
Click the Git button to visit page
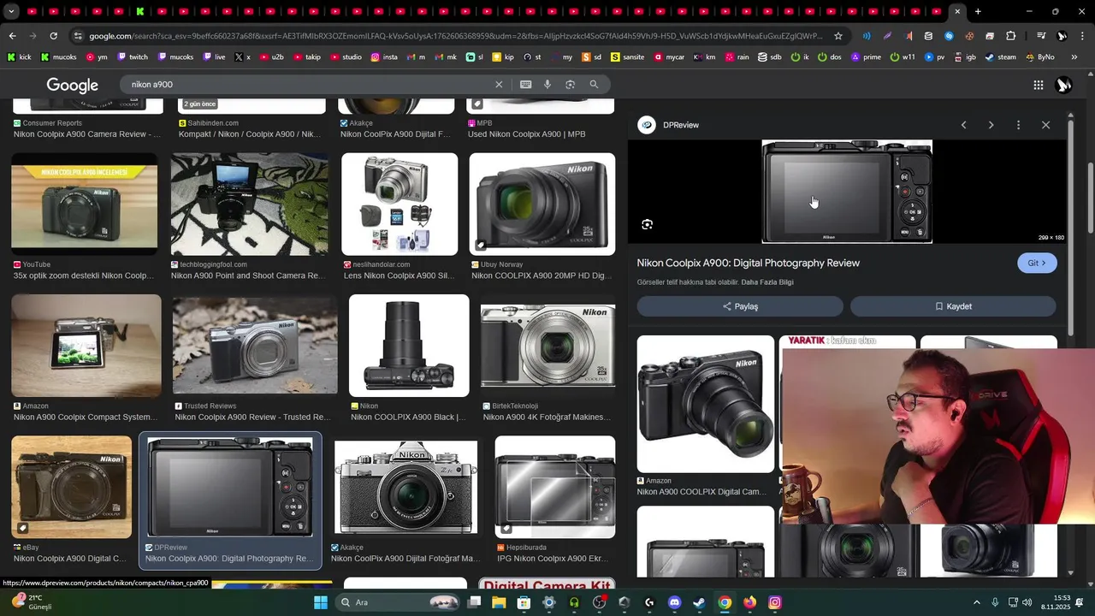pos(1037,263)
